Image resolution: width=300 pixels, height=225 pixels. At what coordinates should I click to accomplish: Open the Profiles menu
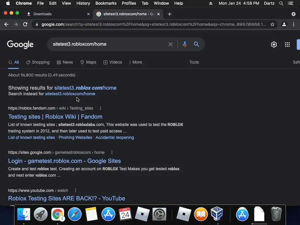coord(129,3)
